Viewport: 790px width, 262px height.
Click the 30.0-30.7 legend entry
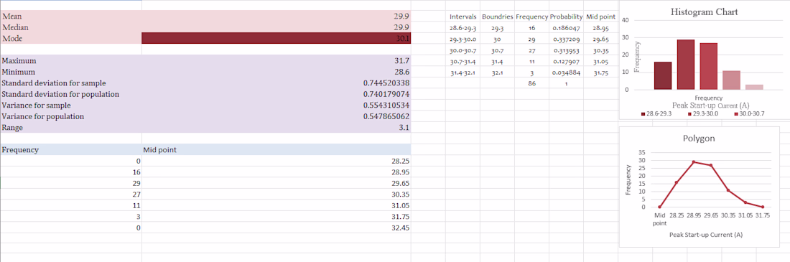(749, 114)
